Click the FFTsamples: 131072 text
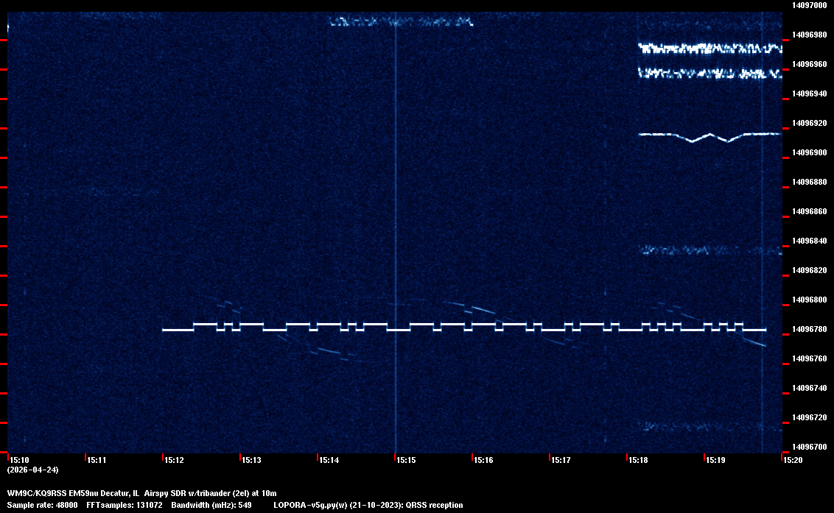 (125, 505)
